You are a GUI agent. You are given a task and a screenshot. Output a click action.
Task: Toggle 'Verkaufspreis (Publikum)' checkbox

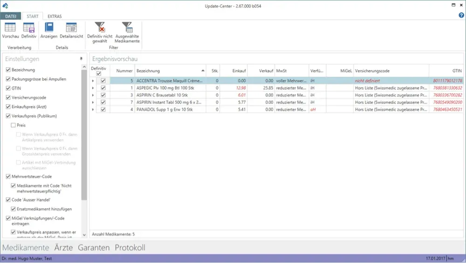(x=8, y=116)
